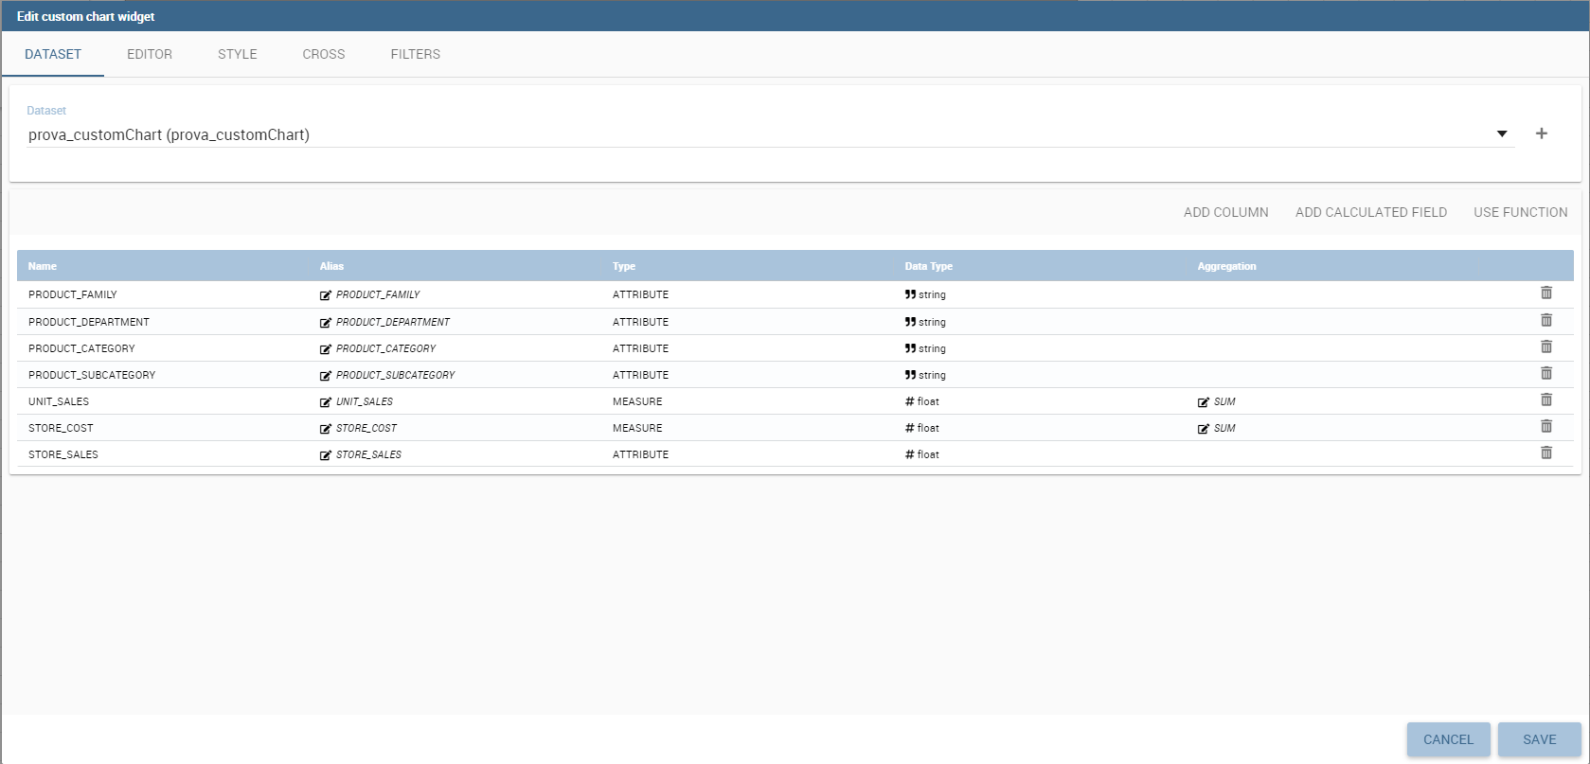
Task: Open the FILTERS tab
Action: pyautogui.click(x=416, y=54)
